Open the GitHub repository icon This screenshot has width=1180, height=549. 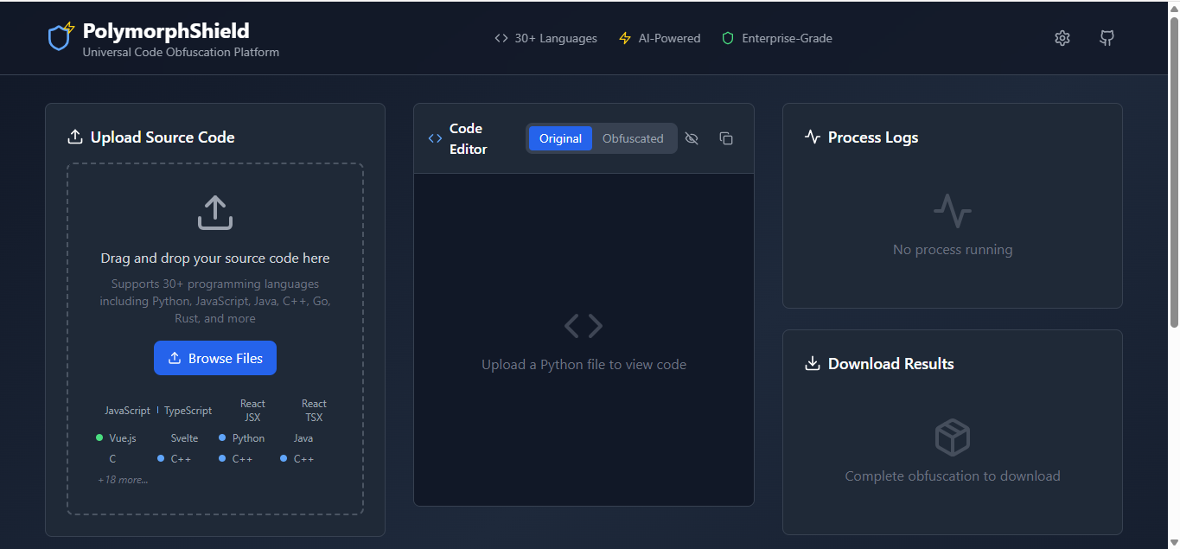point(1107,38)
